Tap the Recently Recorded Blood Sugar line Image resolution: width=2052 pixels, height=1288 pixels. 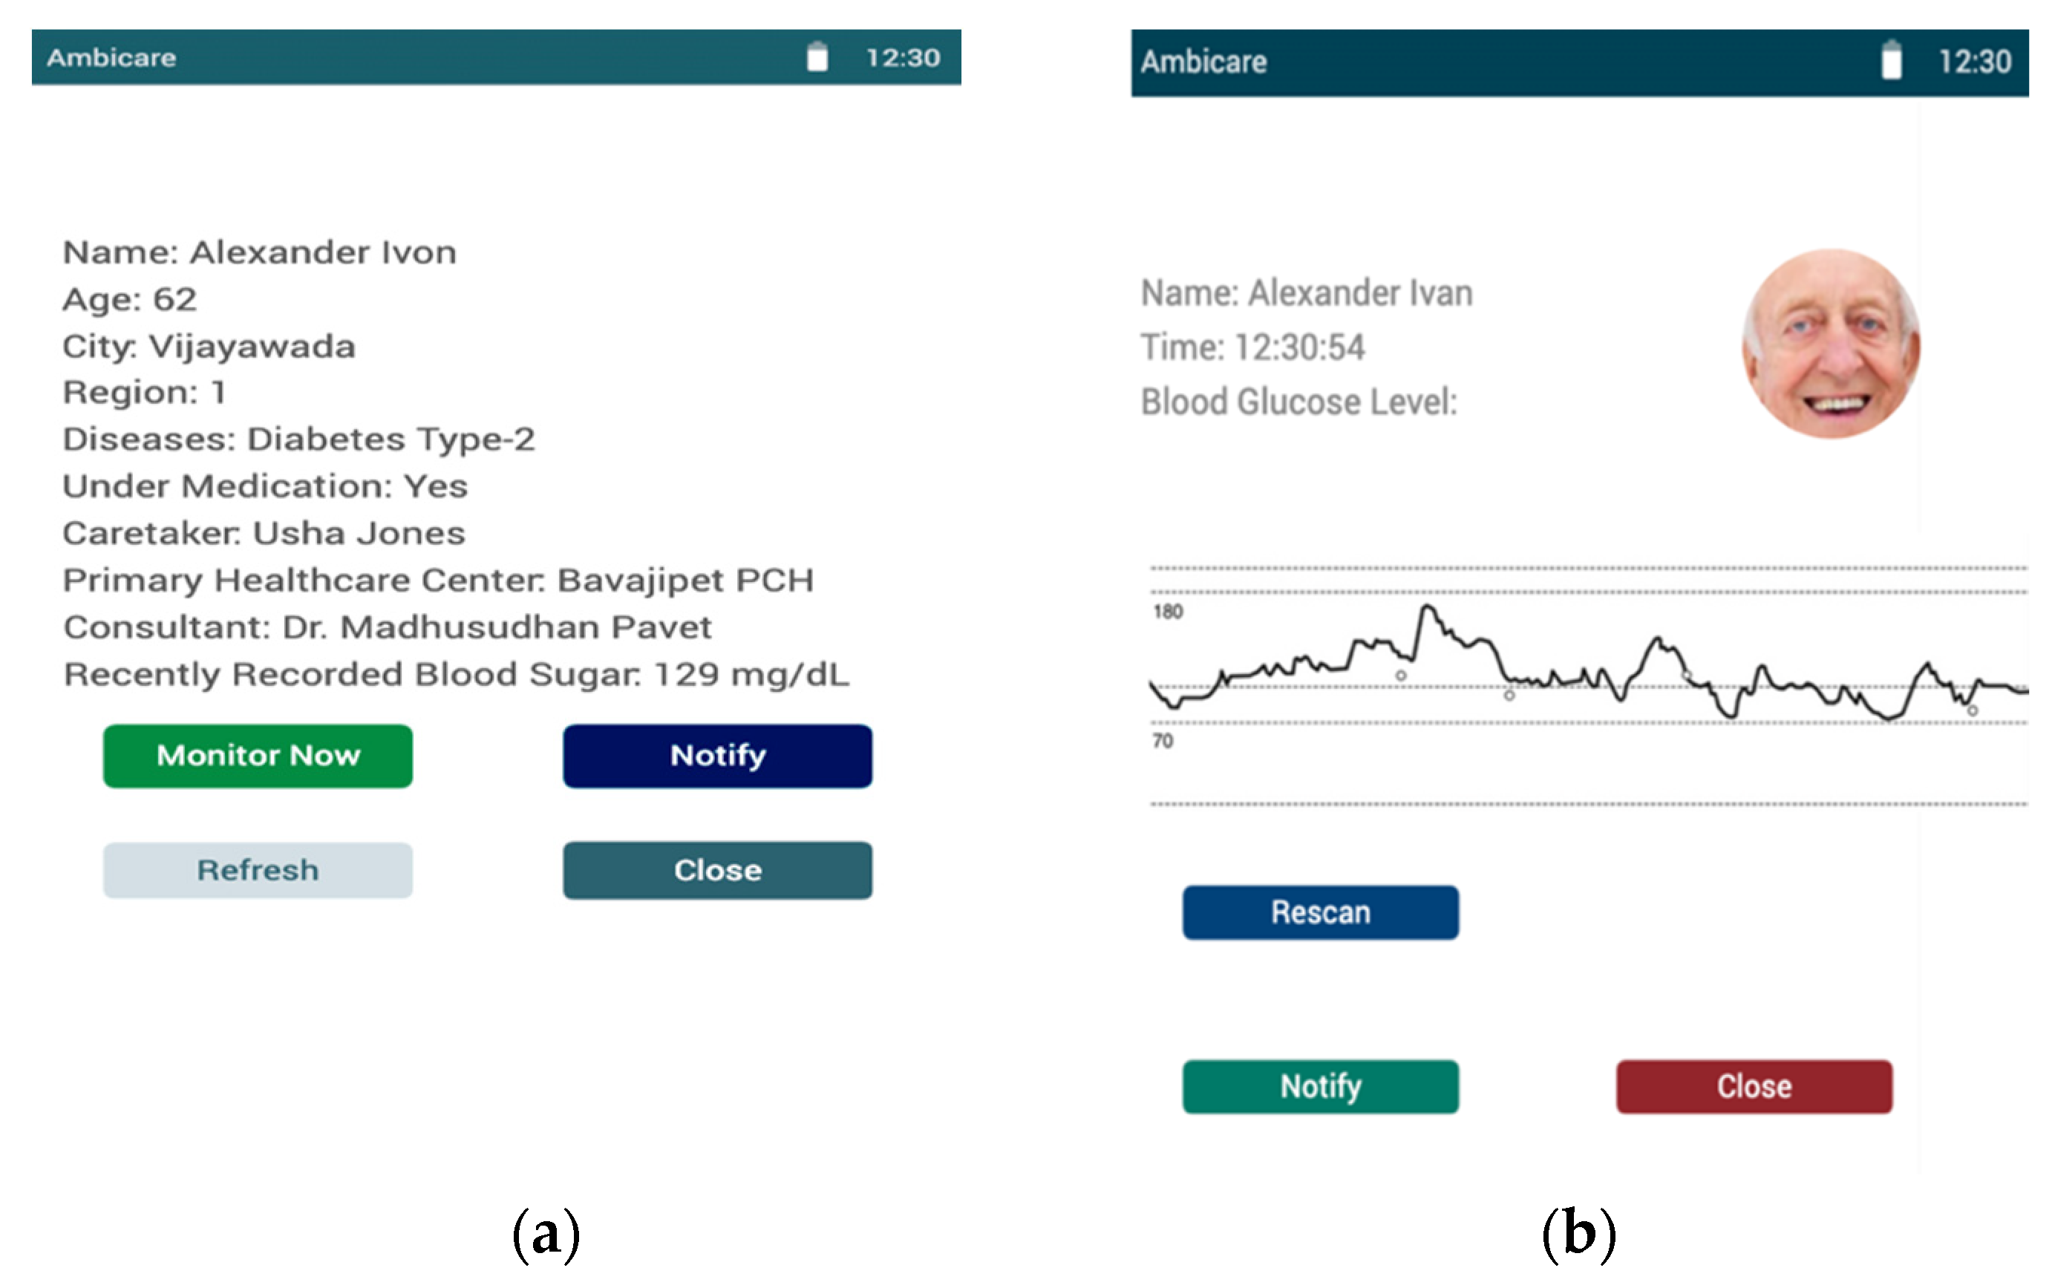coord(457,674)
